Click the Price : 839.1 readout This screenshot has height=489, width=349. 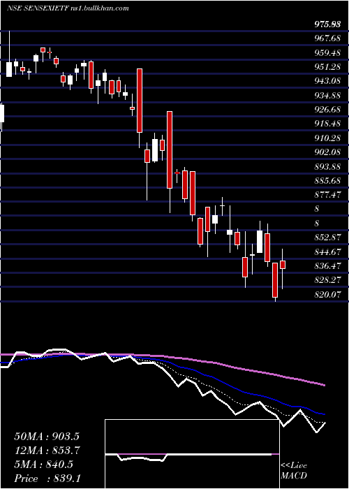click(x=47, y=479)
